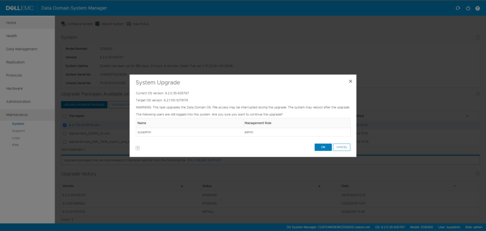Click the View EULA icon
The image size is (486, 231).
pos(129,24)
